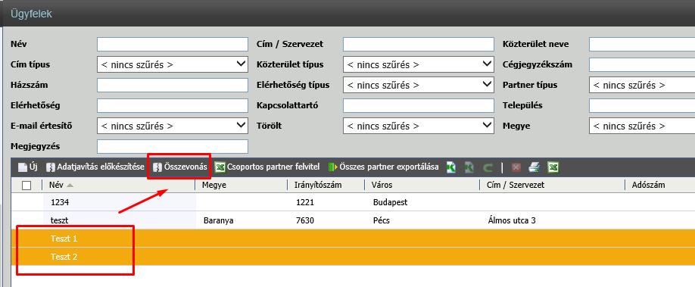This screenshot has height=287, width=695.
Task: Click into the Kapcsolattartó filter field
Action: (x=419, y=105)
